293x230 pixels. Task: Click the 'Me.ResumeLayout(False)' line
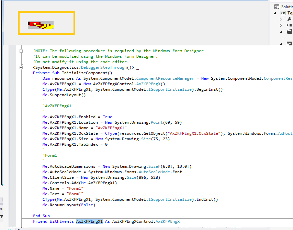click(69, 205)
